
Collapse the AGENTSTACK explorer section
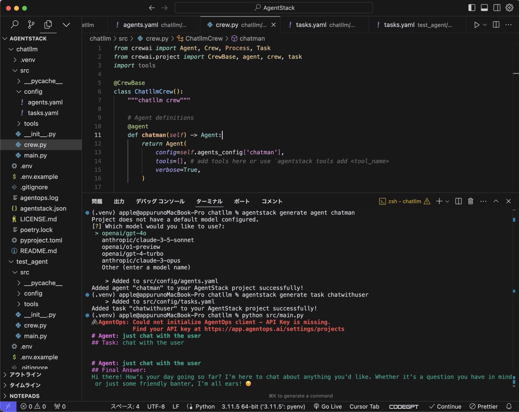pyautogui.click(x=28, y=39)
